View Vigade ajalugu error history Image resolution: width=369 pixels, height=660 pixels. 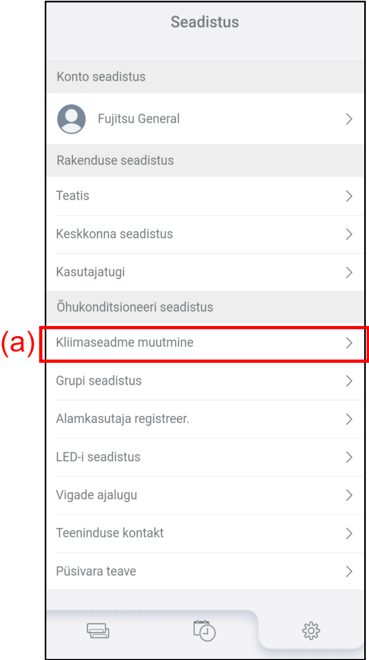(x=96, y=495)
